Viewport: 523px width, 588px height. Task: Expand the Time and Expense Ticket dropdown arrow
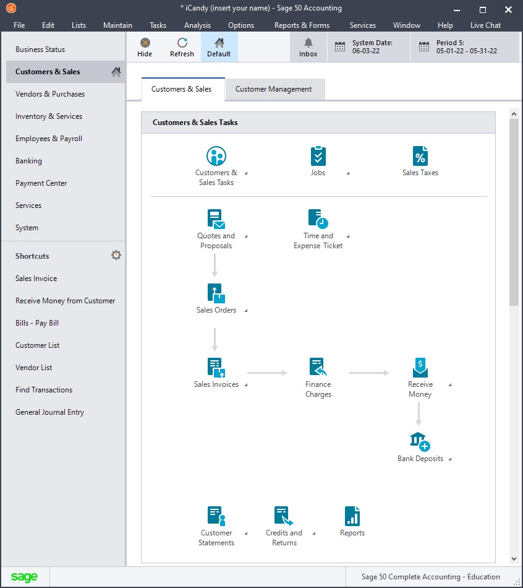coord(348,236)
